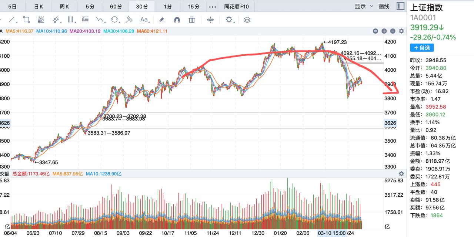This screenshot has width=474, height=237.
Task: Select the parallel channel drawing tool
Action: coord(56,20)
